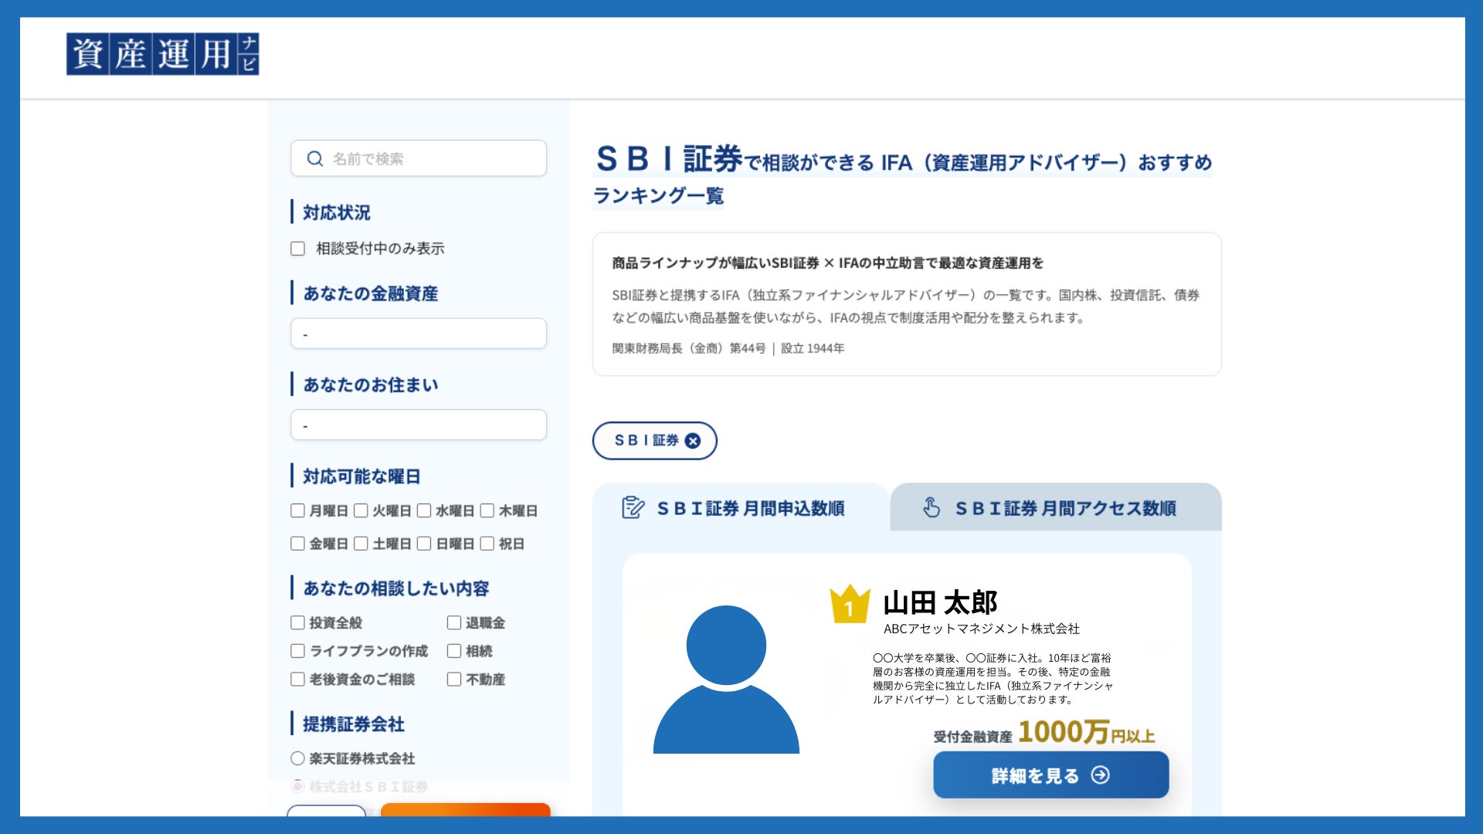Image resolution: width=1483 pixels, height=834 pixels.
Task: Click 山田 太郎's profile avatar image
Action: click(726, 679)
